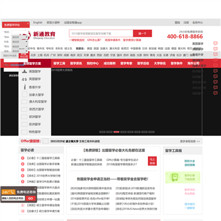Click the GO button in callback popup
This screenshot has width=221, height=221.
[31, 198]
